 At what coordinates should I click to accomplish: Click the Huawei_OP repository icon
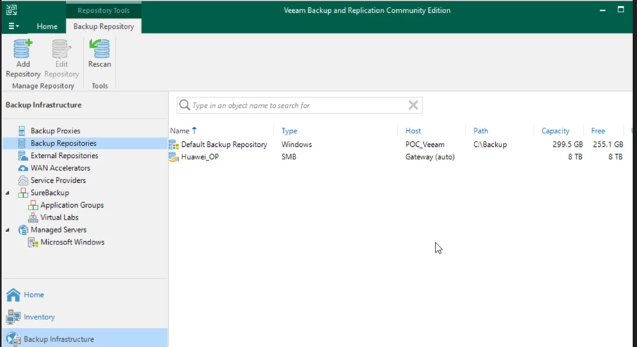pos(173,157)
